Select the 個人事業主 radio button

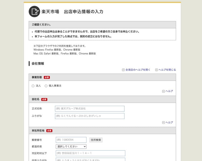46,86
